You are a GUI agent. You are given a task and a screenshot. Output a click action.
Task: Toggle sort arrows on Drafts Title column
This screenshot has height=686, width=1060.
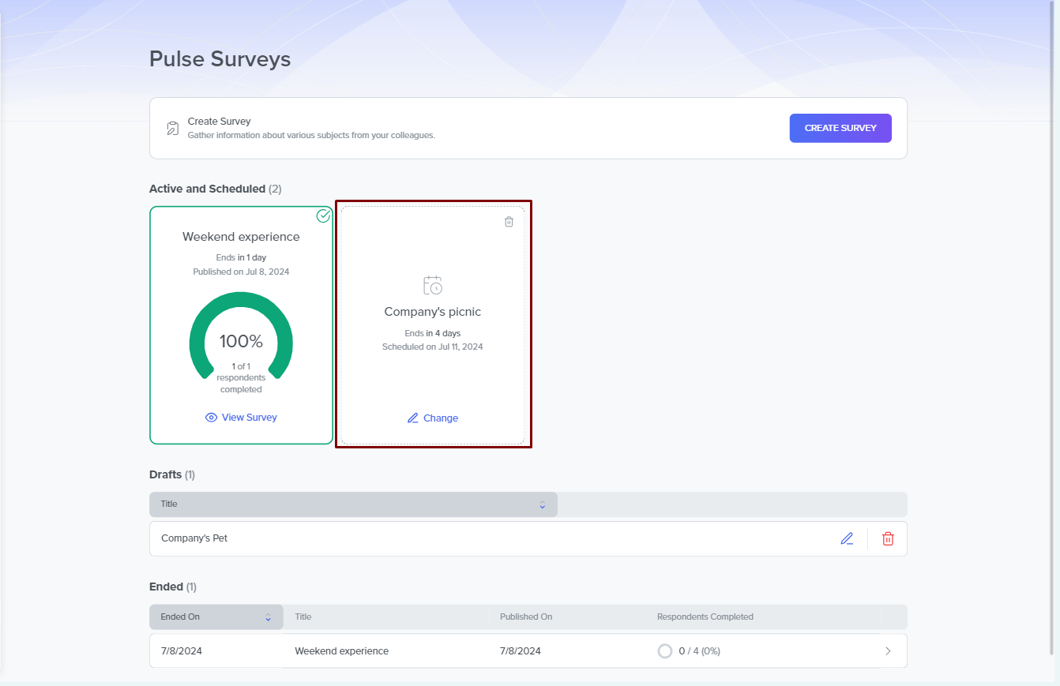pyautogui.click(x=542, y=504)
